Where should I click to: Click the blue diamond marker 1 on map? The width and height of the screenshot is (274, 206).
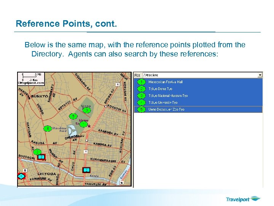point(21,176)
